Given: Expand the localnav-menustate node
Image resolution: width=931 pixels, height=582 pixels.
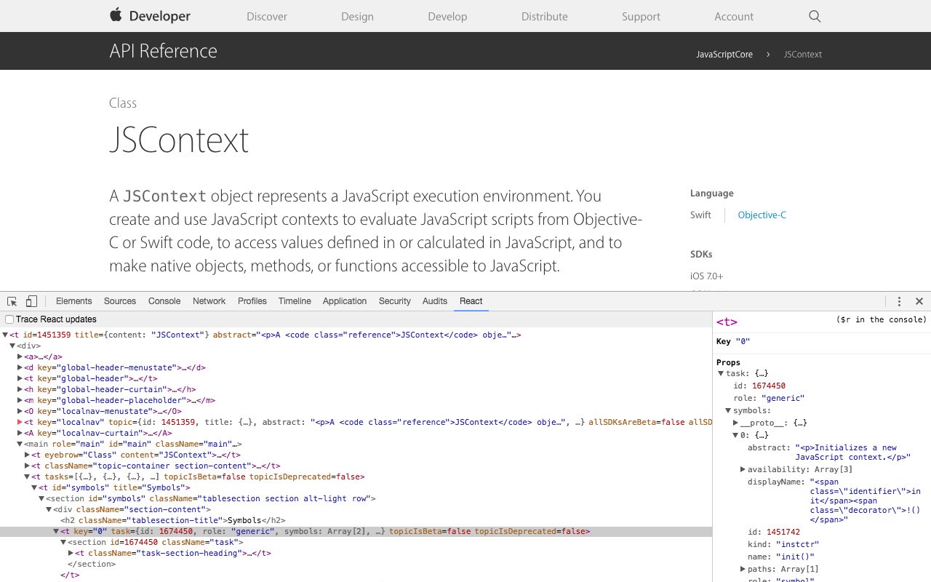Looking at the screenshot, I should (20, 412).
